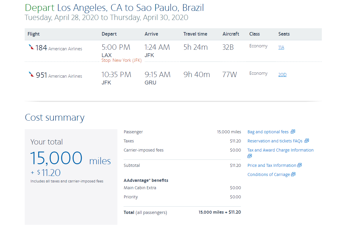Click the AAdvantage benefits heading
This screenshot has height=231, width=343.
tap(146, 180)
